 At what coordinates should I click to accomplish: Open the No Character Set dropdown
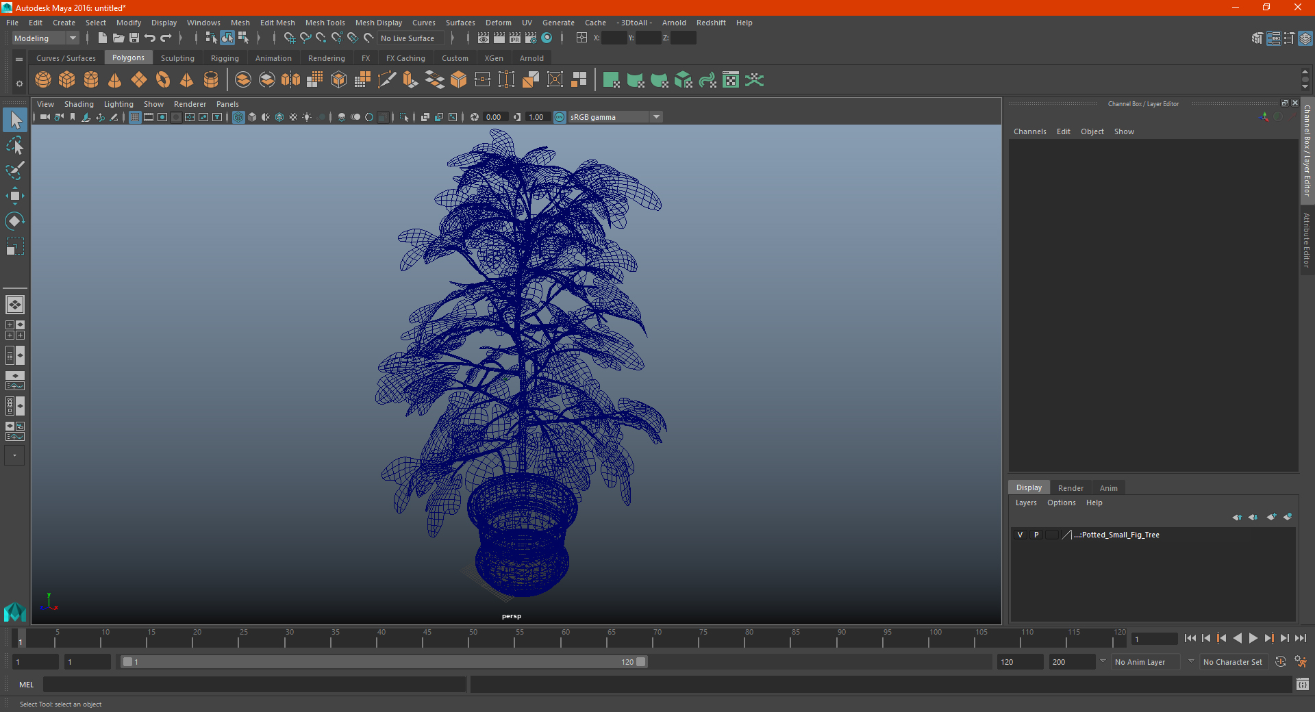pos(1233,662)
